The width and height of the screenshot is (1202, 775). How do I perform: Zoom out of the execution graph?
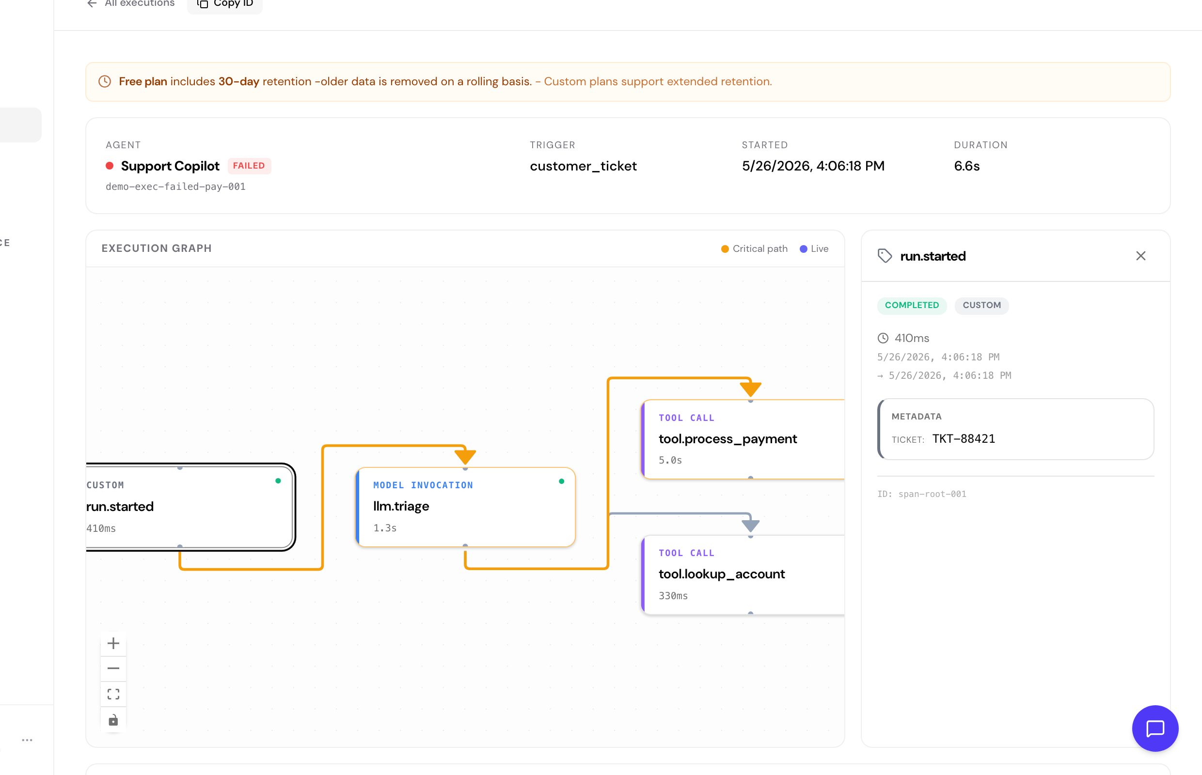[x=113, y=669]
